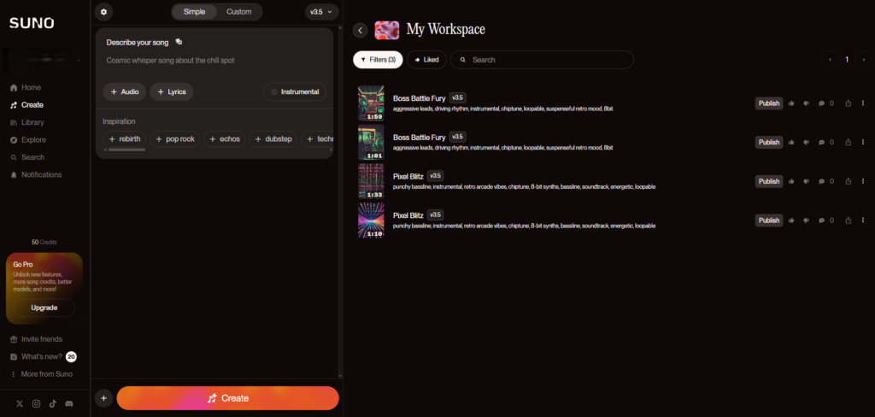
Task: Dislike the 1:59 Boss Battle Fury track
Action: [x=806, y=103]
